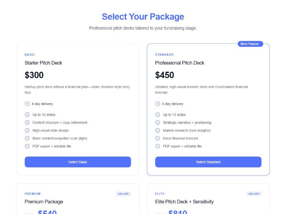
Task: Click check icon next to Content structure + copy refinement
Action: point(27,122)
